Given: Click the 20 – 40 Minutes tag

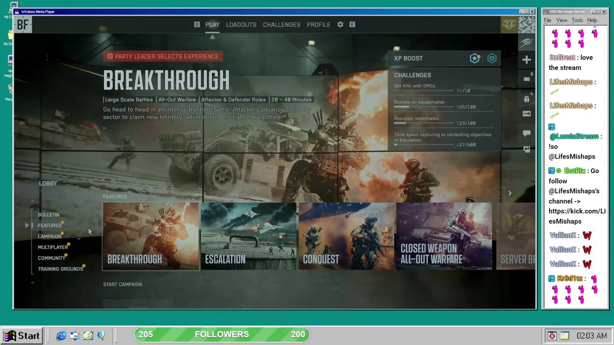Looking at the screenshot, I should 291,100.
